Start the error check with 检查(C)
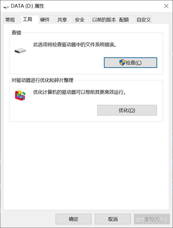This screenshot has height=228, width=173. point(130,63)
